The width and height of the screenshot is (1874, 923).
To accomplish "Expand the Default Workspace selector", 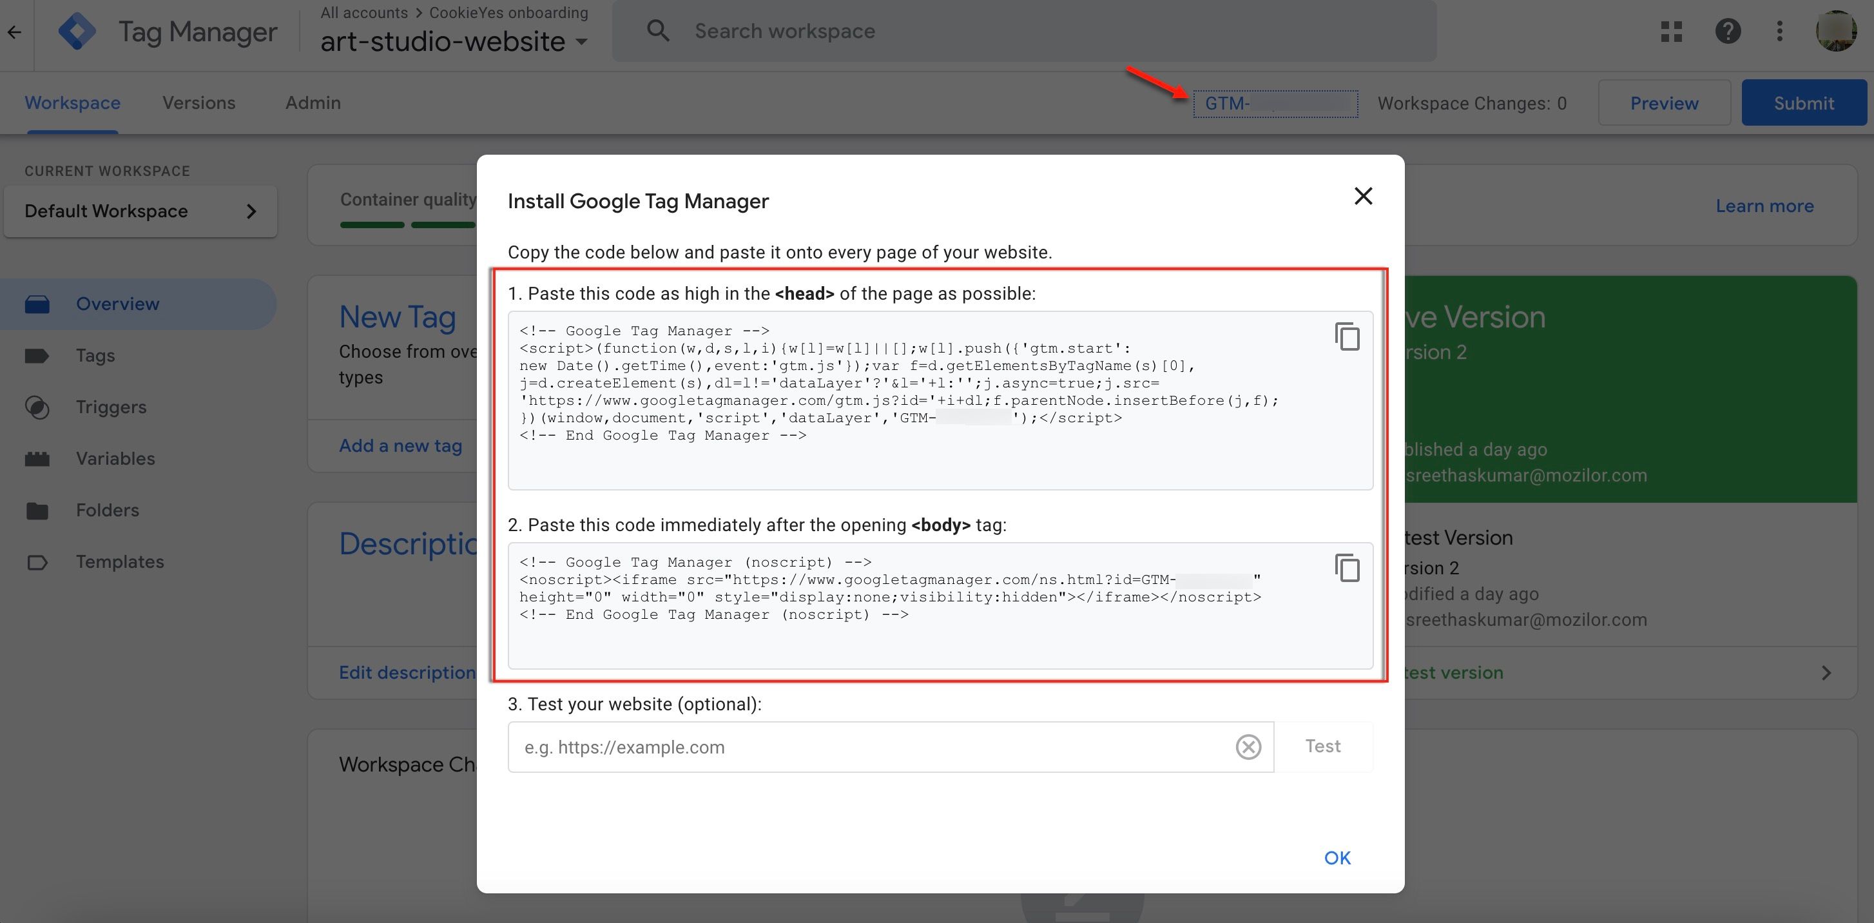I will pos(140,211).
